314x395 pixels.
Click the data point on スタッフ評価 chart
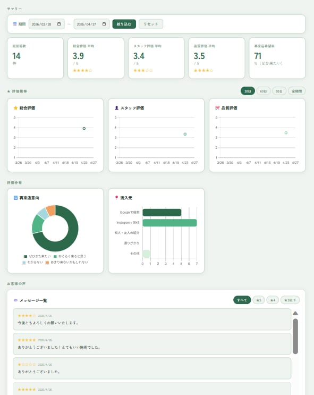click(185, 134)
